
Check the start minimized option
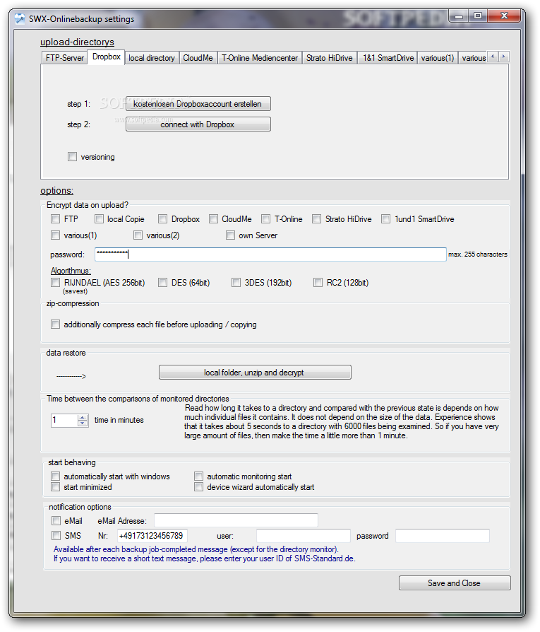click(55, 487)
